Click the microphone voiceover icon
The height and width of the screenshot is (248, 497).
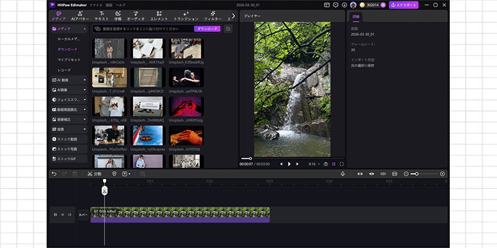[342, 174]
